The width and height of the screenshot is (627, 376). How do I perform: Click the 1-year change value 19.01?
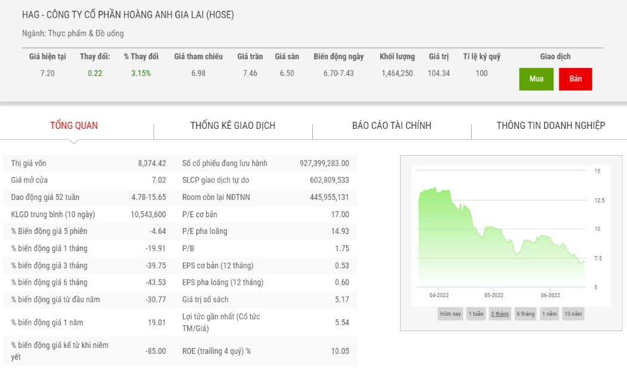pyautogui.click(x=156, y=322)
